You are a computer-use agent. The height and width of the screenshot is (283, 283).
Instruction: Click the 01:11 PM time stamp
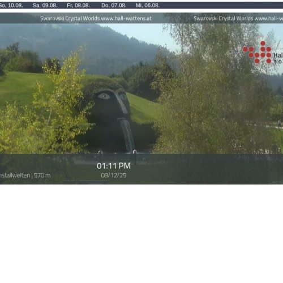coord(114,166)
